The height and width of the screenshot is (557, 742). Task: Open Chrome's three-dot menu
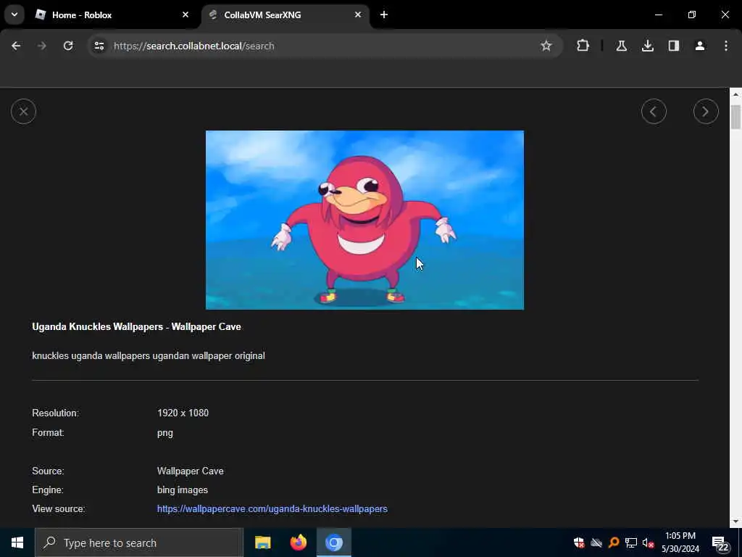click(726, 46)
